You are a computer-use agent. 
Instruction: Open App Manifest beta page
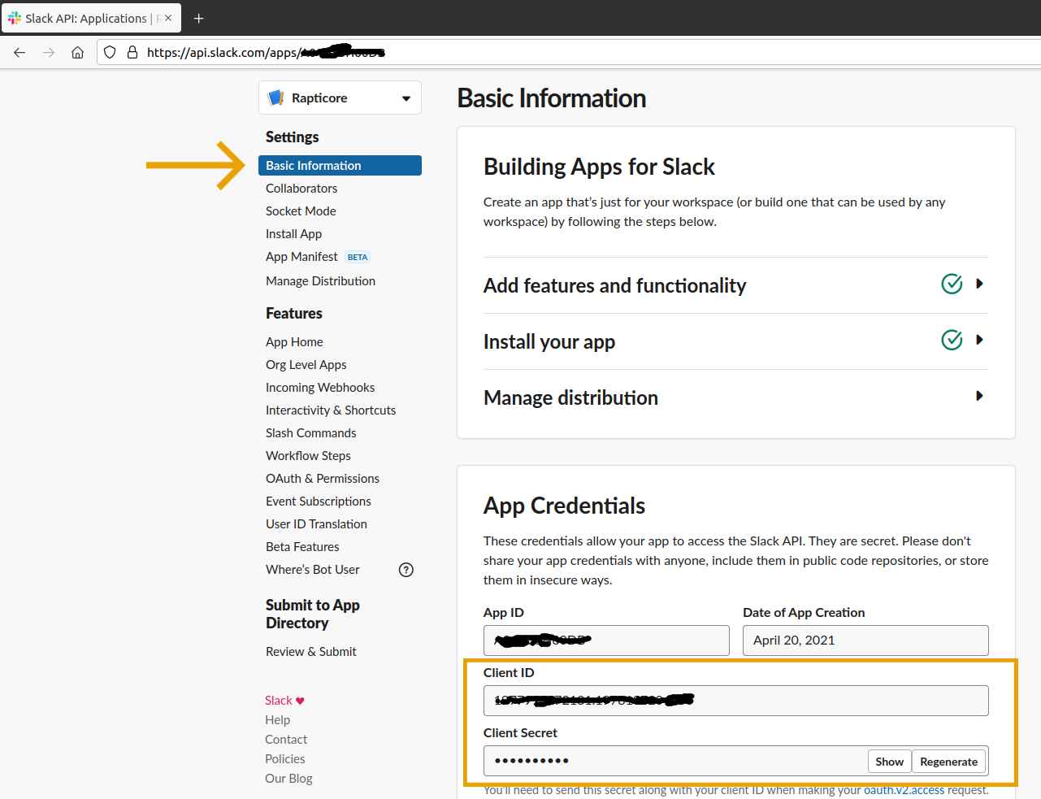[301, 256]
